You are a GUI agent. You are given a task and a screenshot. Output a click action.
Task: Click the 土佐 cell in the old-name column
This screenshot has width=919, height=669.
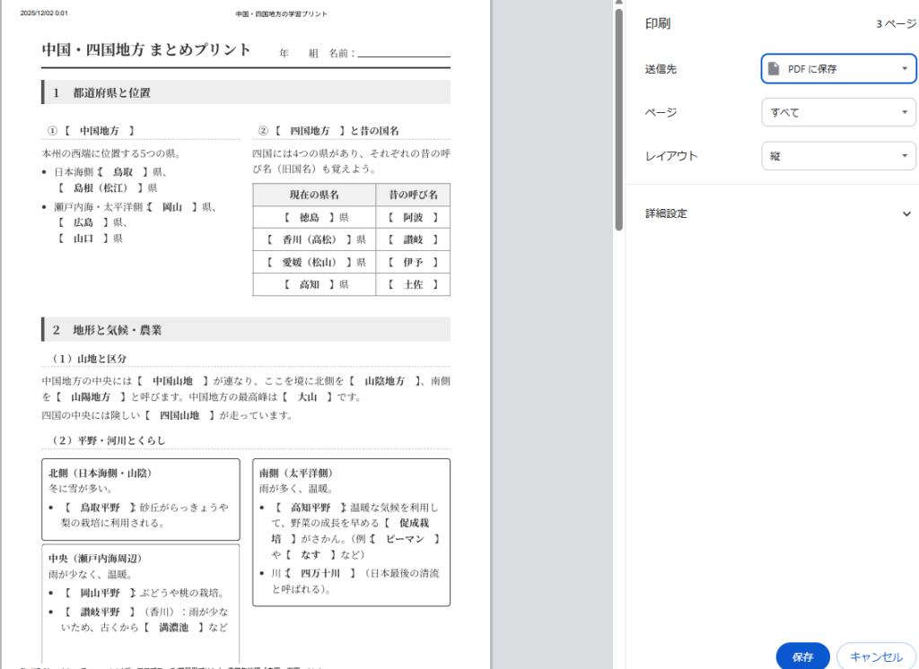[413, 284]
